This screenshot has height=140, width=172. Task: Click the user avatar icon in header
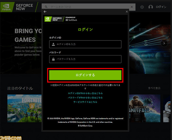[x=150, y=7]
